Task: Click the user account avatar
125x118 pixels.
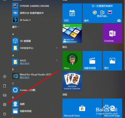Action: coord(5,76)
